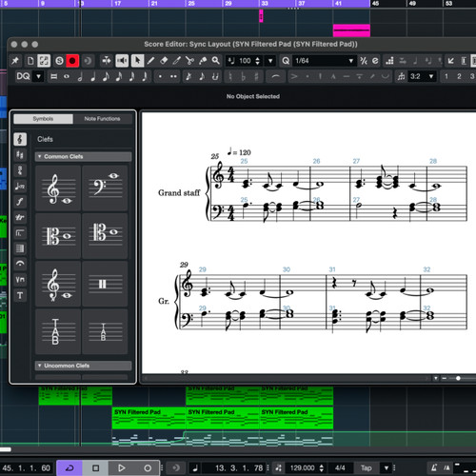
Task: Select the Draw pencil tool
Action: 150,61
